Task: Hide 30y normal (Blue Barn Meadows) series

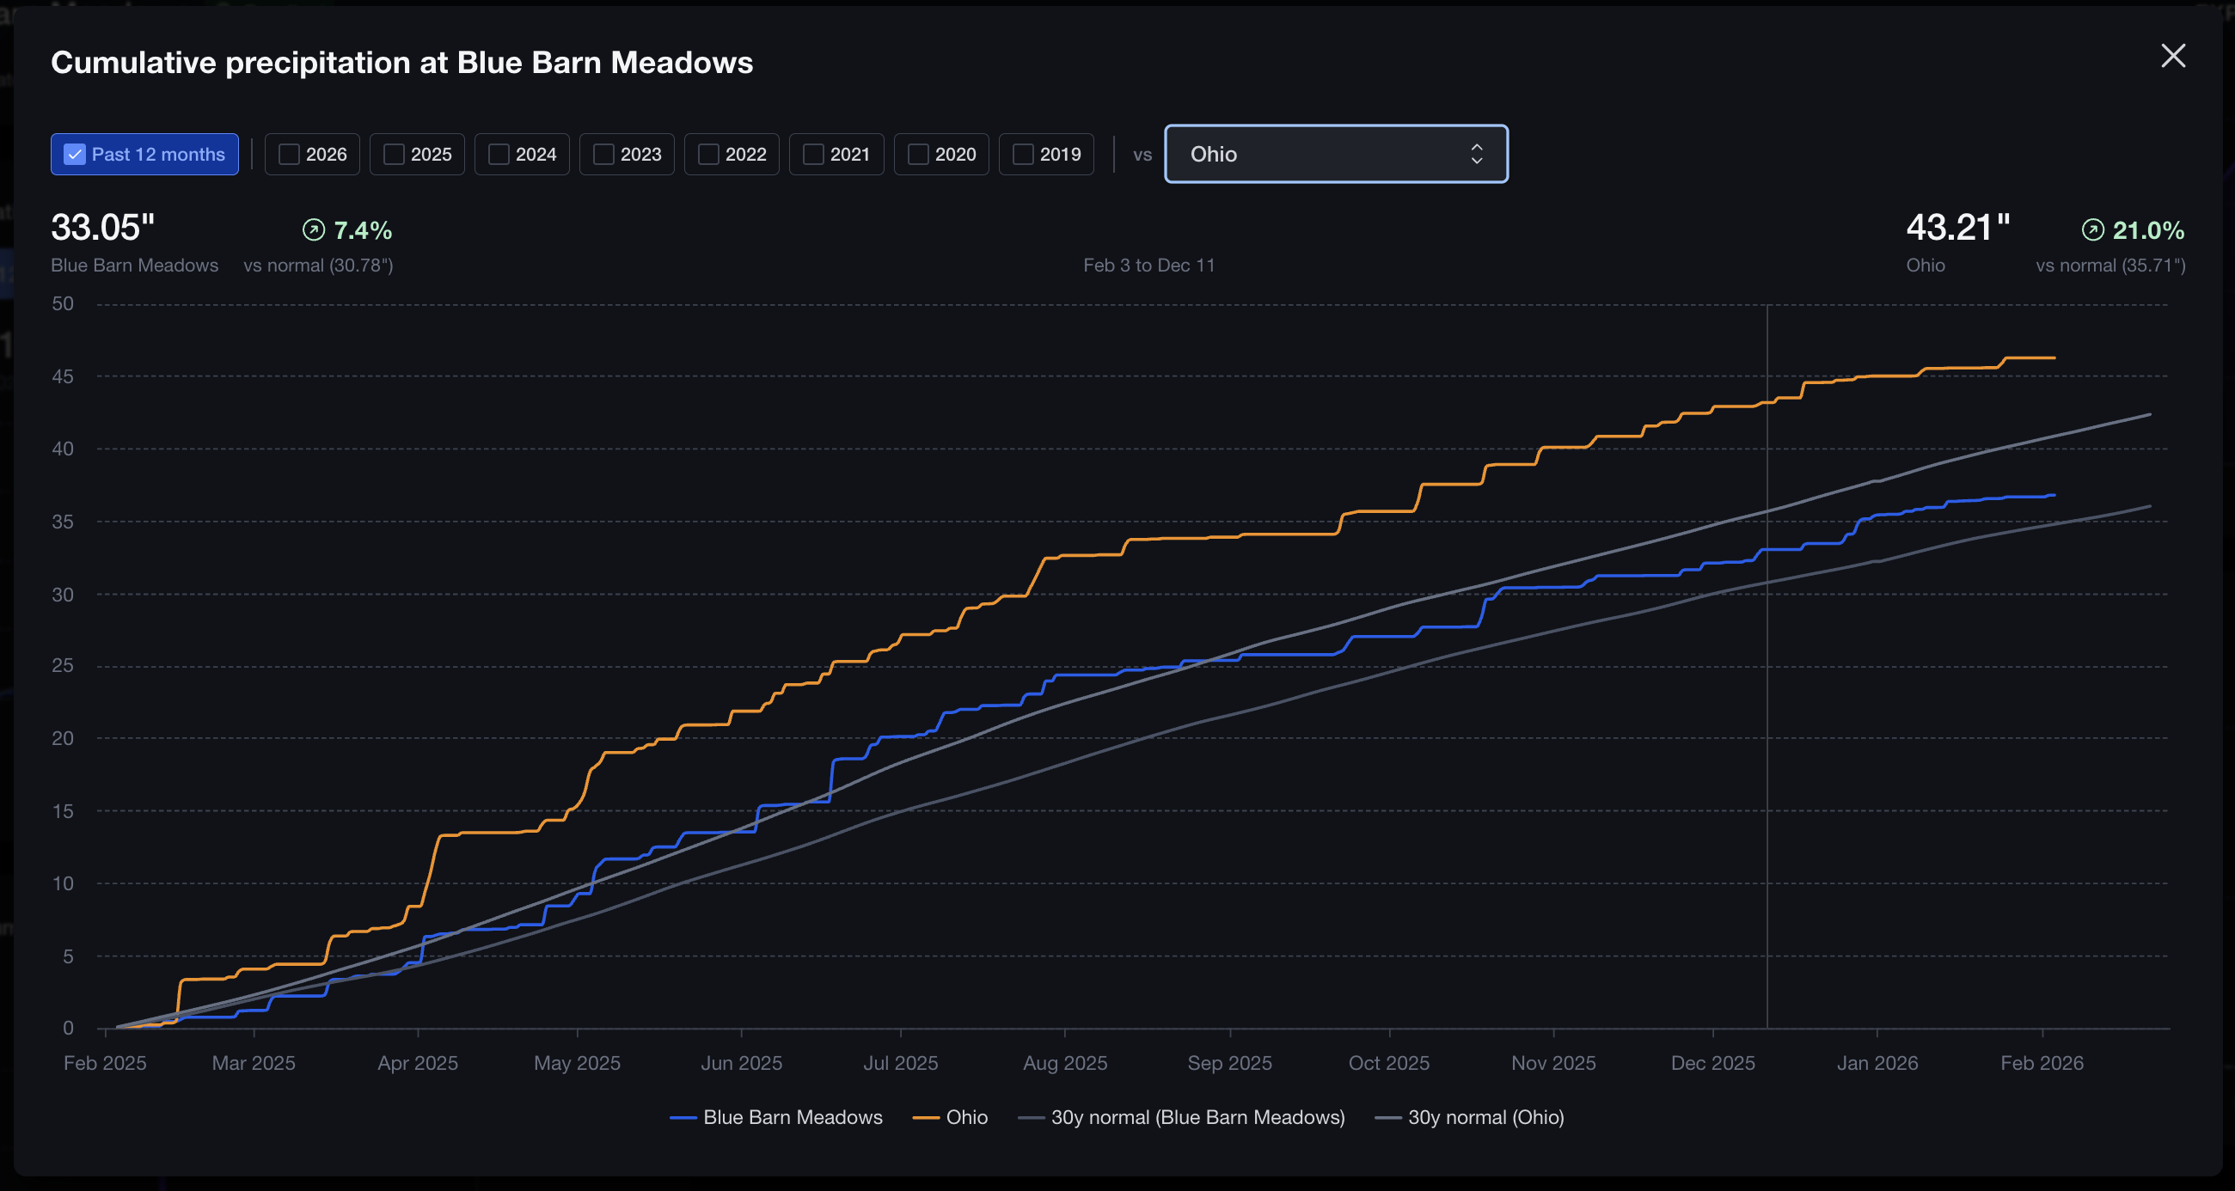Action: click(1182, 1117)
